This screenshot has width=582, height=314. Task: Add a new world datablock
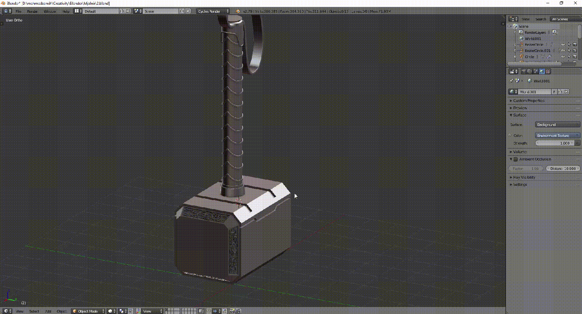[561, 92]
